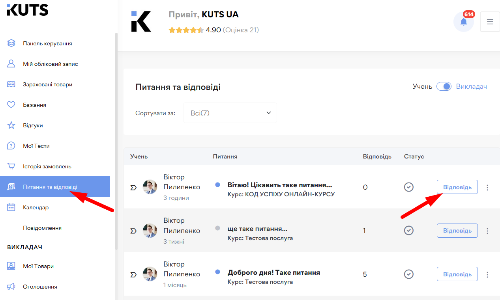
Task: Open the Бажання heart icon in sidebar
Action: click(x=11, y=104)
